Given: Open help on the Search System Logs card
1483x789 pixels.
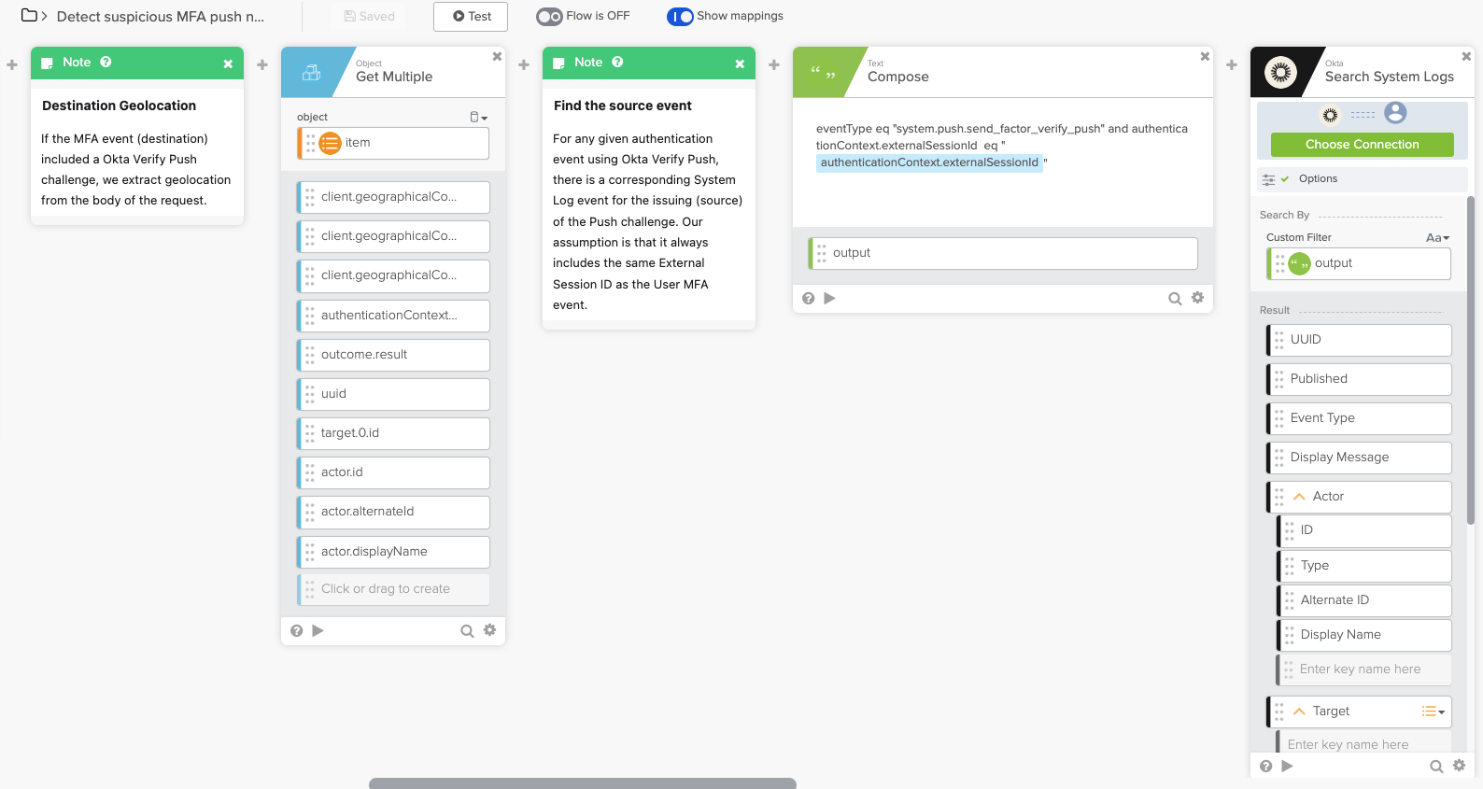Looking at the screenshot, I should tap(1265, 766).
